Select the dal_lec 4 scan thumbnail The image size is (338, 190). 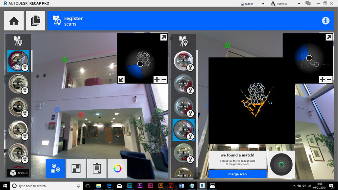(x=18, y=107)
